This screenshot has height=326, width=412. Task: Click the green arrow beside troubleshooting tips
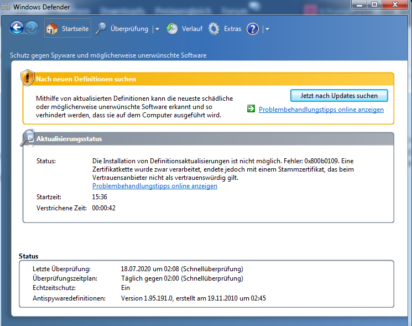click(251, 108)
